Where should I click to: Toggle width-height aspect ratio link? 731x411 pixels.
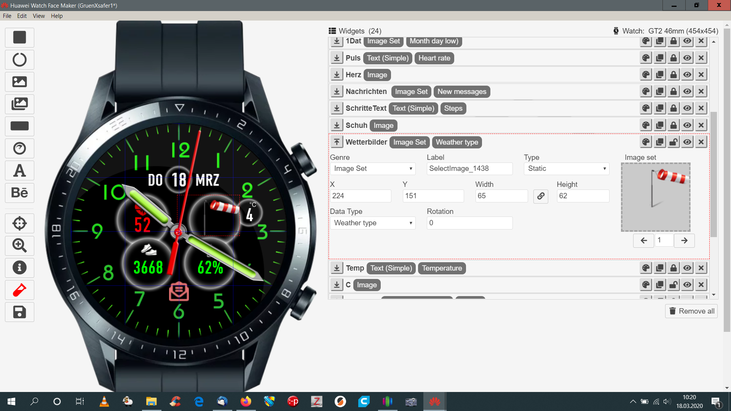click(541, 196)
